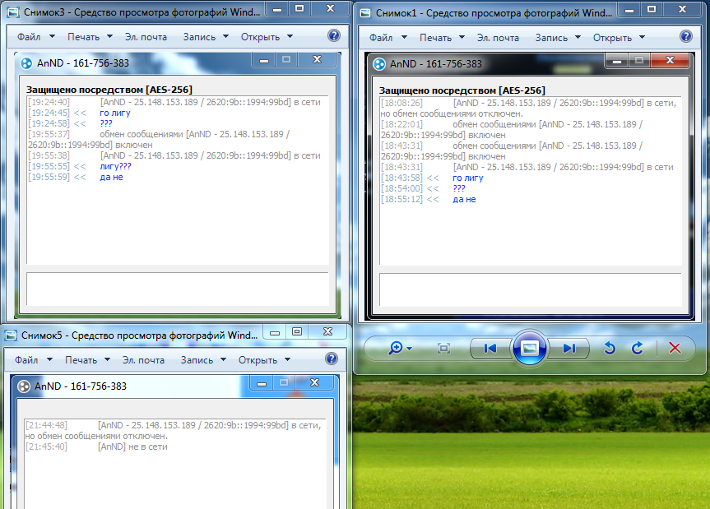Click the photo viewer icon in Снимок5 title bar
The image size is (710, 509).
(11, 335)
